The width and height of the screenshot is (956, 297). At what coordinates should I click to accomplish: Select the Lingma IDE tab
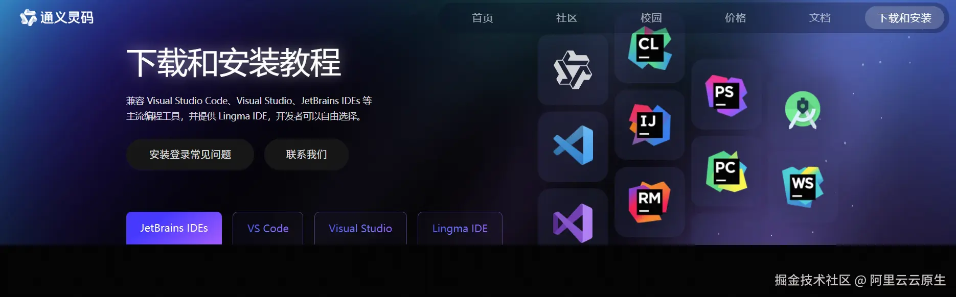tap(460, 228)
